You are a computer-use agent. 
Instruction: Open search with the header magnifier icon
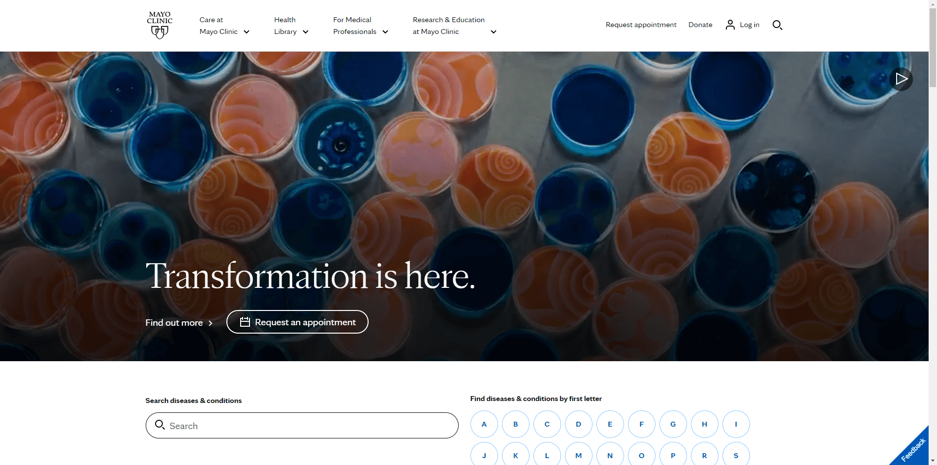click(777, 25)
